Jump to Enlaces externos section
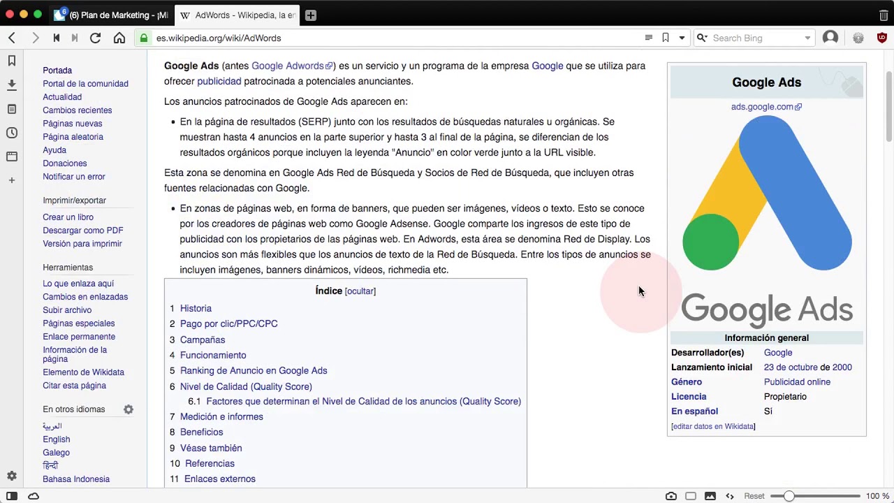The height and width of the screenshot is (503, 894). coord(220,479)
